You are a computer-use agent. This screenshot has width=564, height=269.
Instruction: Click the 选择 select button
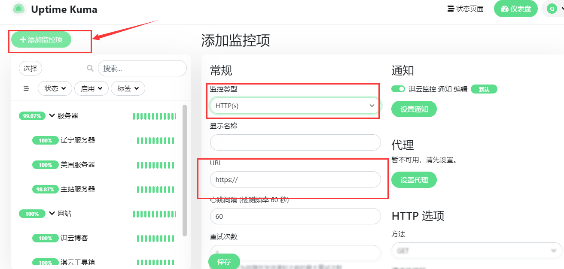click(x=30, y=68)
